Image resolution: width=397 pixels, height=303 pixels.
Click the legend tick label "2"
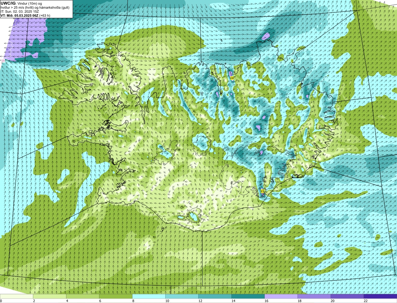pyautogui.click(x=34, y=301)
